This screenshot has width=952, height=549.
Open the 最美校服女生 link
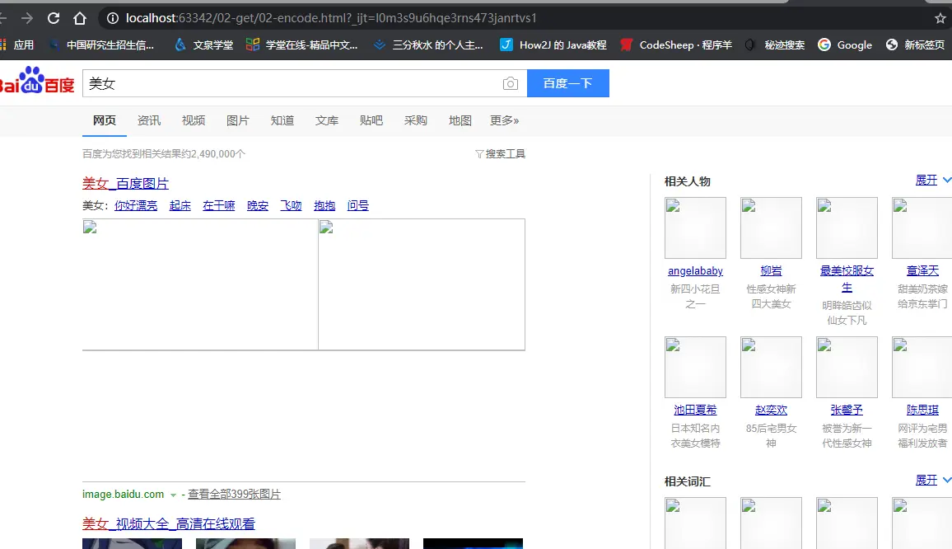847,279
